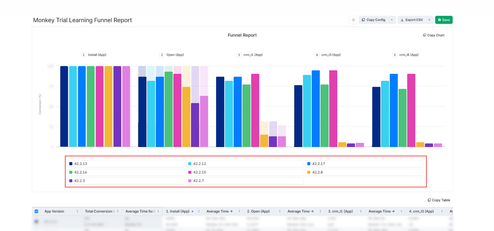
Task: Expand the Export CSV dropdown arrow
Action: (429, 20)
